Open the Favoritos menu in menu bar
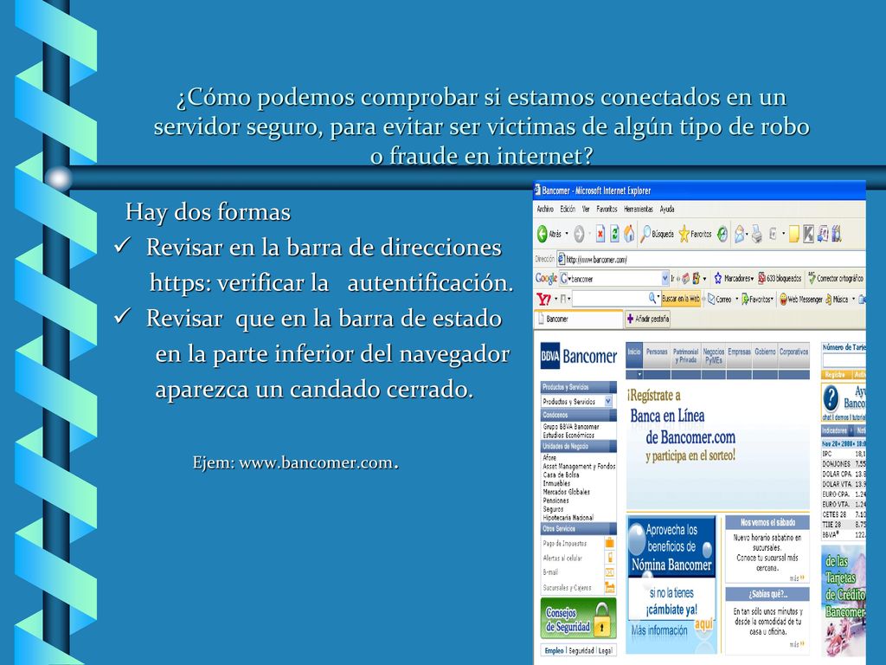This screenshot has height=665, width=886. point(607,210)
